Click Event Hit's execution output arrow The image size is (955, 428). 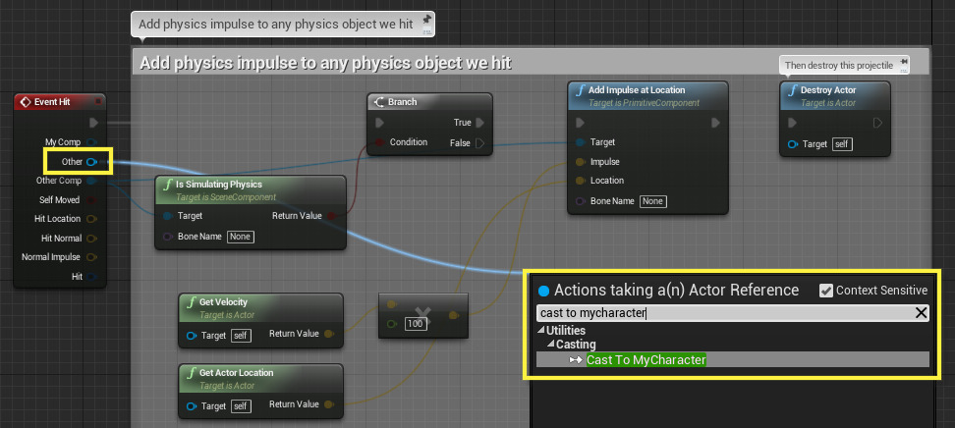coord(93,123)
